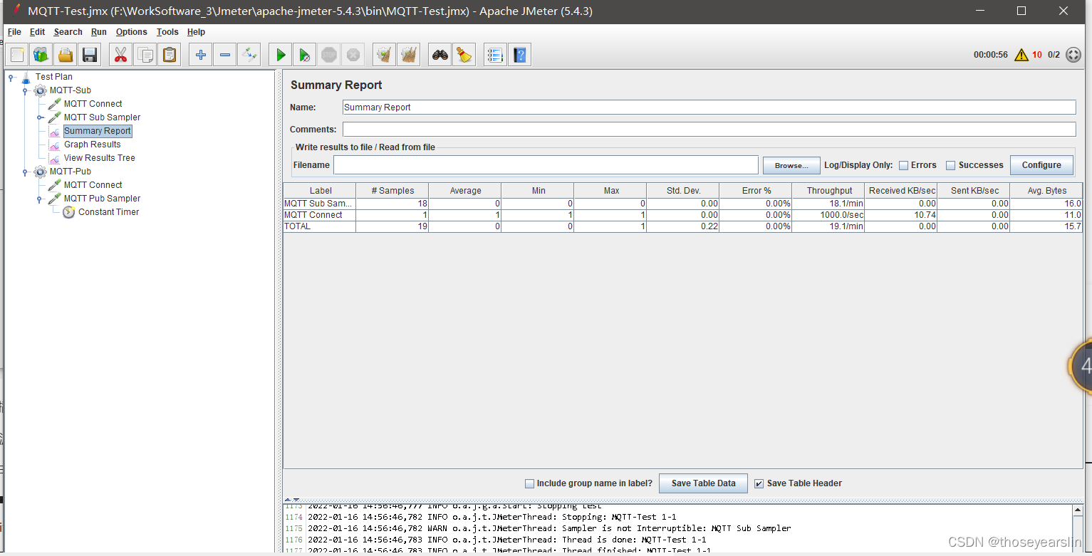
Task: Select the MQTT-Sub thread group node
Action: pos(70,90)
